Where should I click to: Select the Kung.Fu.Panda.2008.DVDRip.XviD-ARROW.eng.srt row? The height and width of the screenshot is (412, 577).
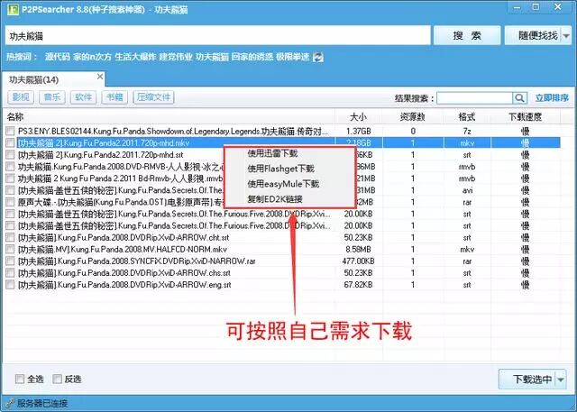pyautogui.click(x=281, y=285)
